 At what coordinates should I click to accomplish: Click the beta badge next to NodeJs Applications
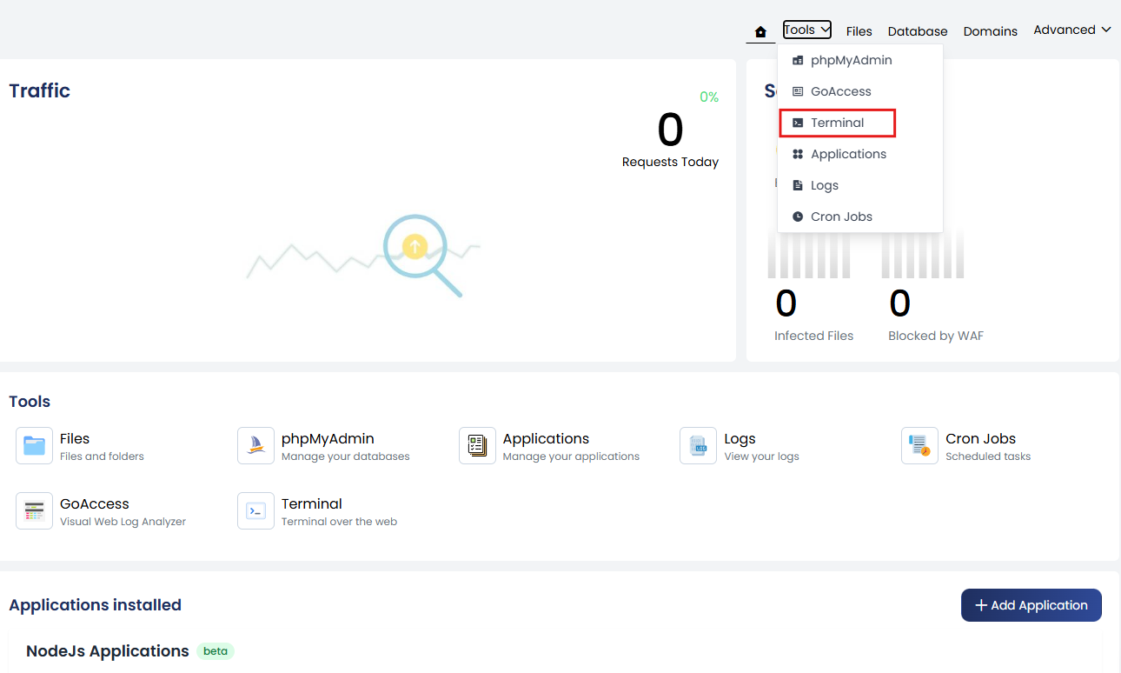coord(216,651)
